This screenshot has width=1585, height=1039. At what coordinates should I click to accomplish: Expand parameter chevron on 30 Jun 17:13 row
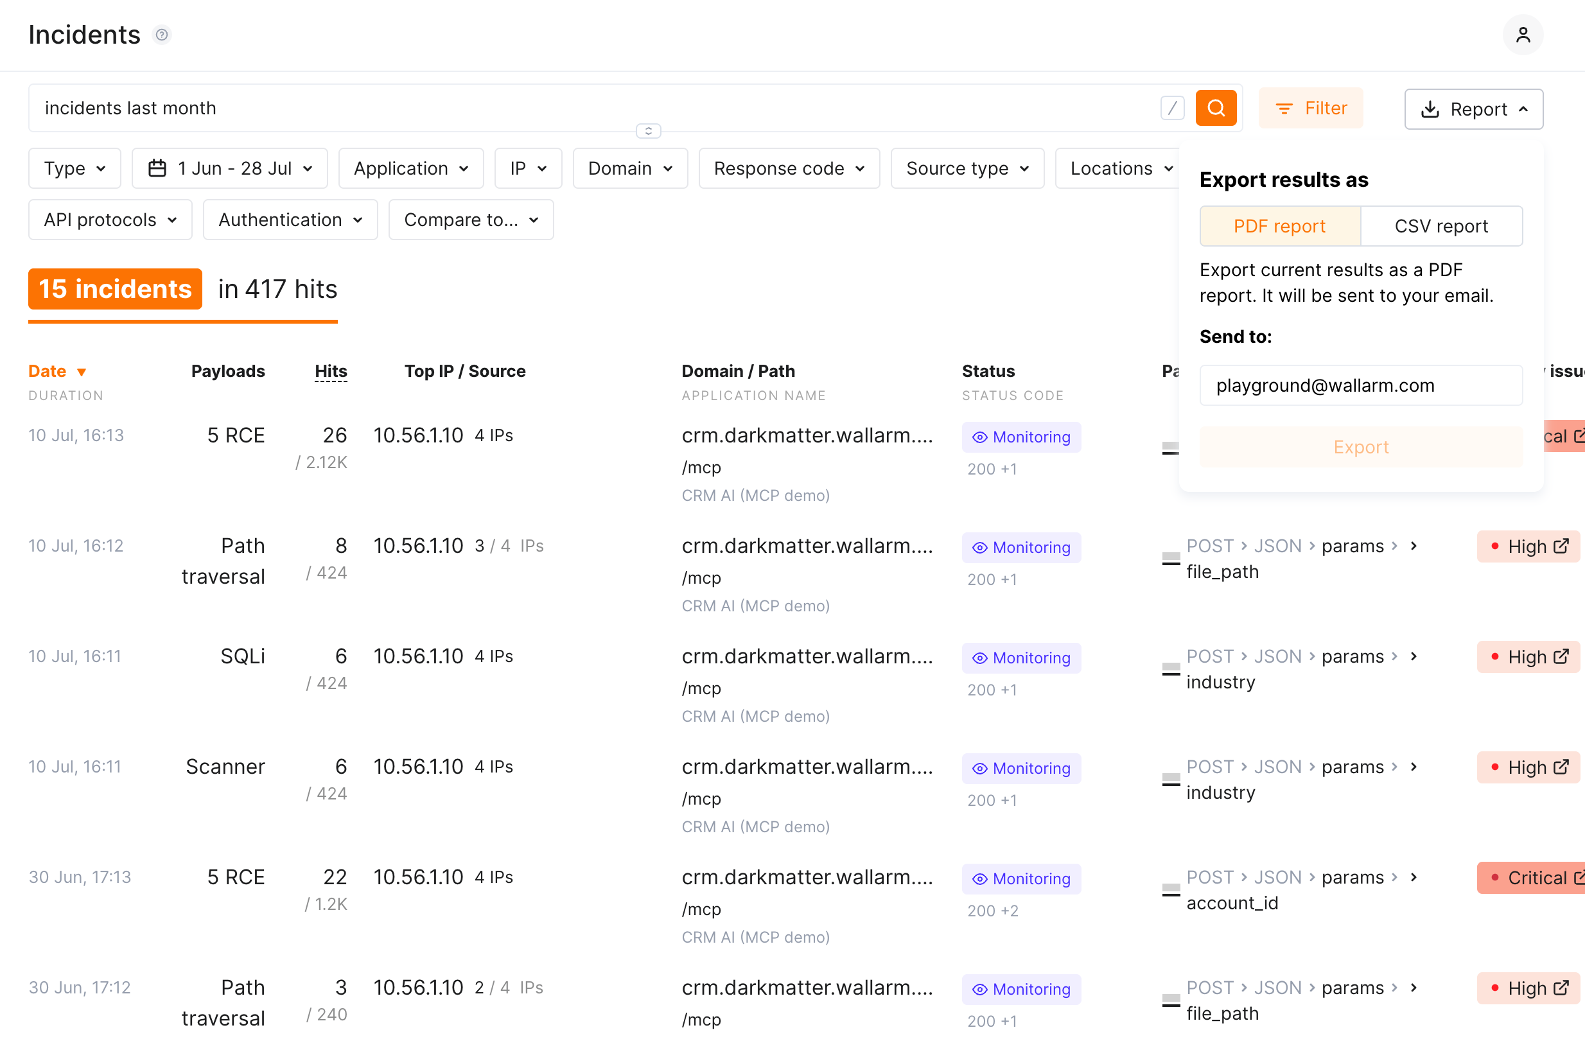click(x=1414, y=878)
